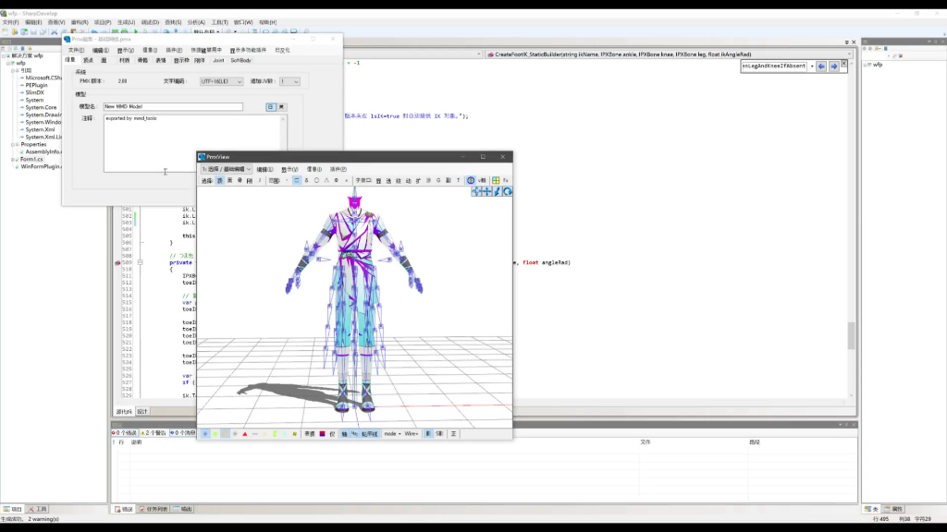This screenshot has height=532, width=947.
Task: Click the Fx icon in PmxView toolbar
Action: click(506, 180)
